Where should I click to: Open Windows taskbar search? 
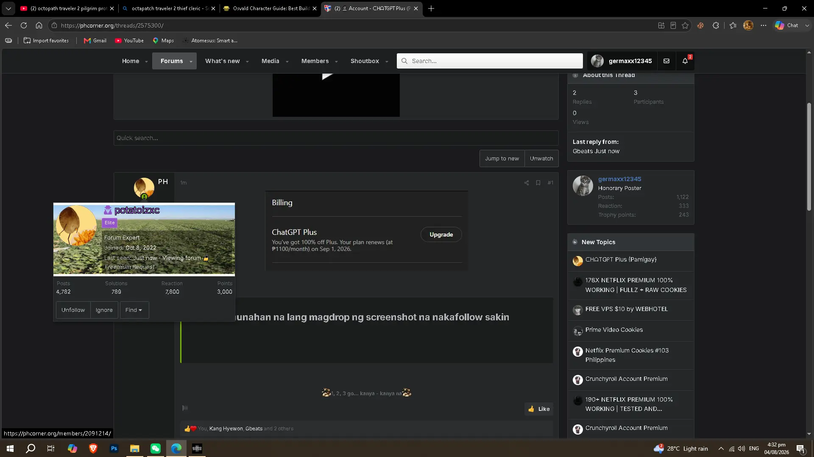(31, 449)
